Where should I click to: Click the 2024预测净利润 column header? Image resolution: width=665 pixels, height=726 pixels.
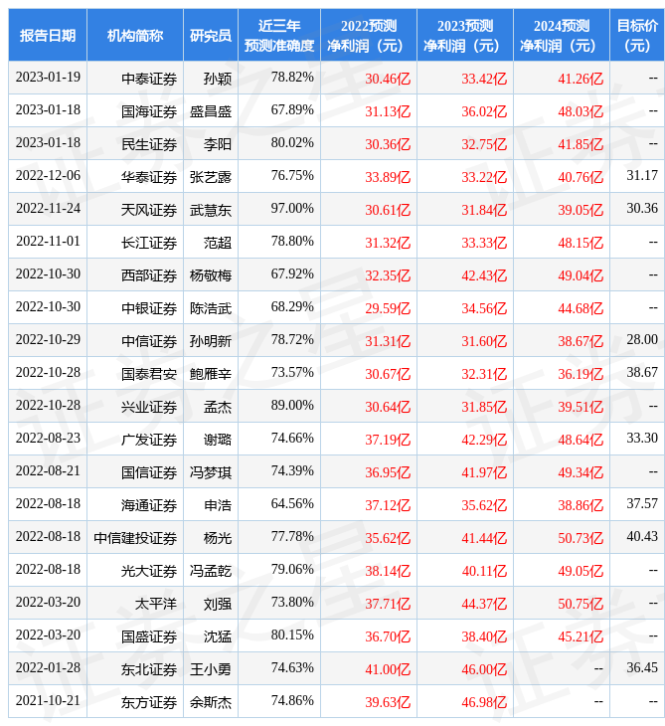(x=562, y=35)
